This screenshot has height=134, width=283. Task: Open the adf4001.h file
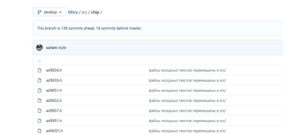tap(55, 131)
